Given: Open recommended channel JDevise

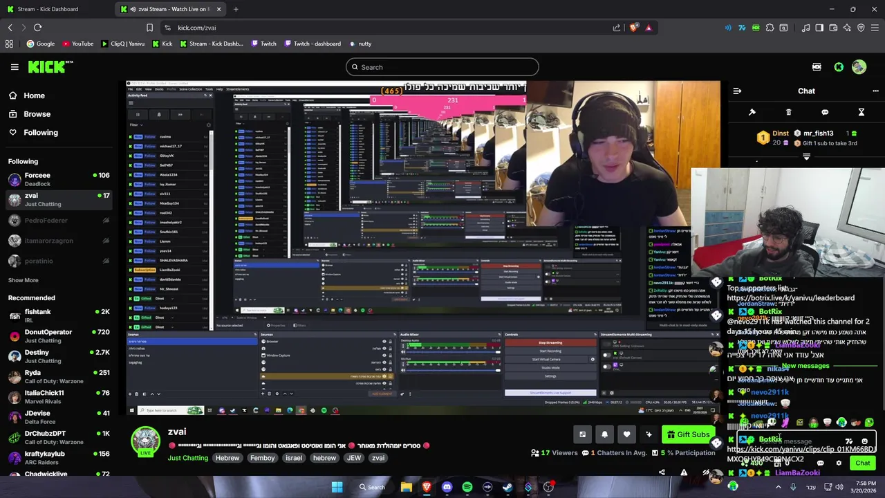Looking at the screenshot, I should pos(59,417).
